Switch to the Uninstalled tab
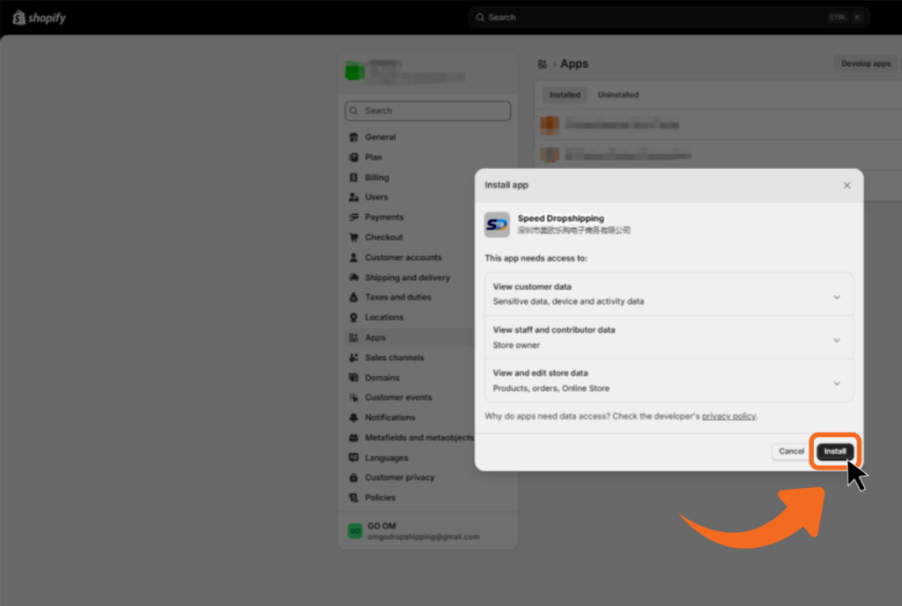 (617, 95)
